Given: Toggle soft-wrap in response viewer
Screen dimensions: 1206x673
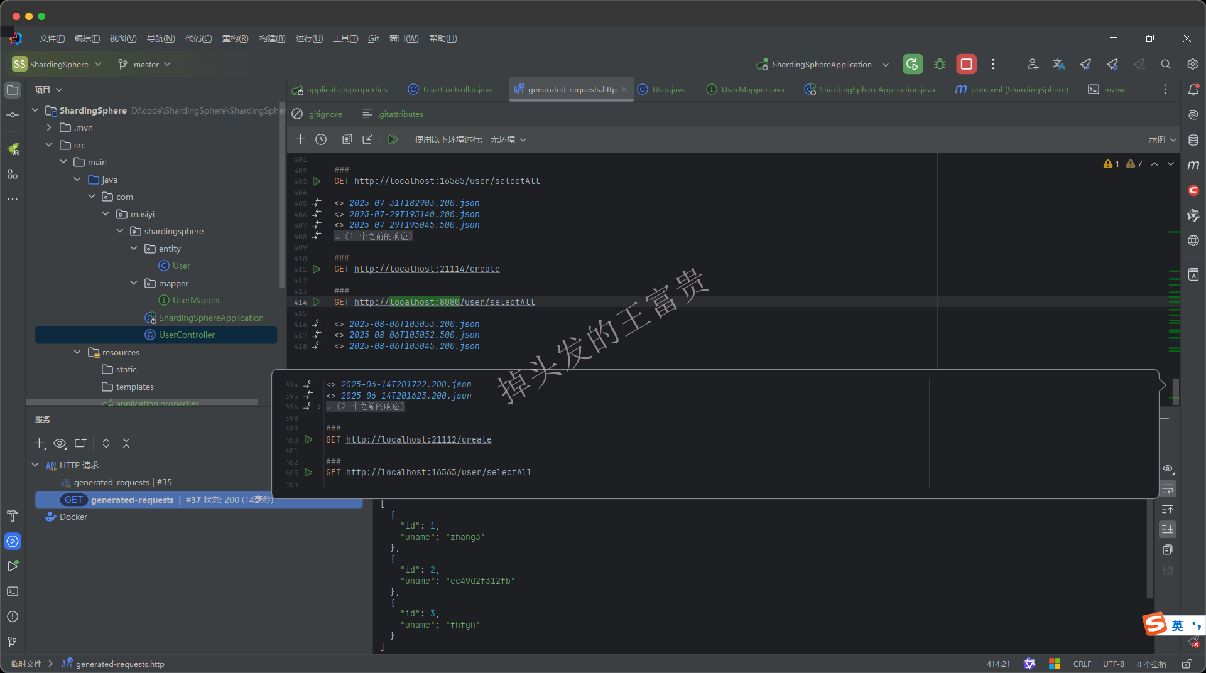Looking at the screenshot, I should (1168, 489).
